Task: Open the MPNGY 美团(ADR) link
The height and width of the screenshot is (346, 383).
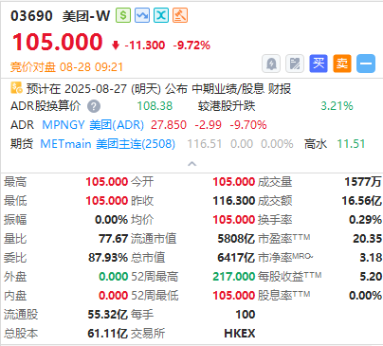Action: (93, 125)
